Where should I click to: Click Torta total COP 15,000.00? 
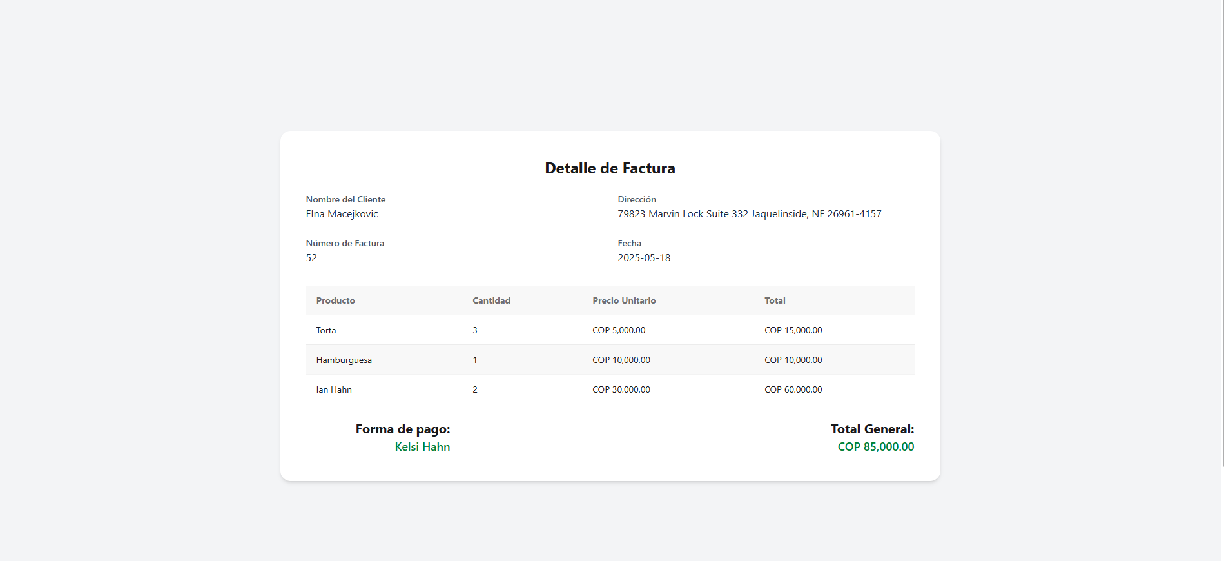793,330
